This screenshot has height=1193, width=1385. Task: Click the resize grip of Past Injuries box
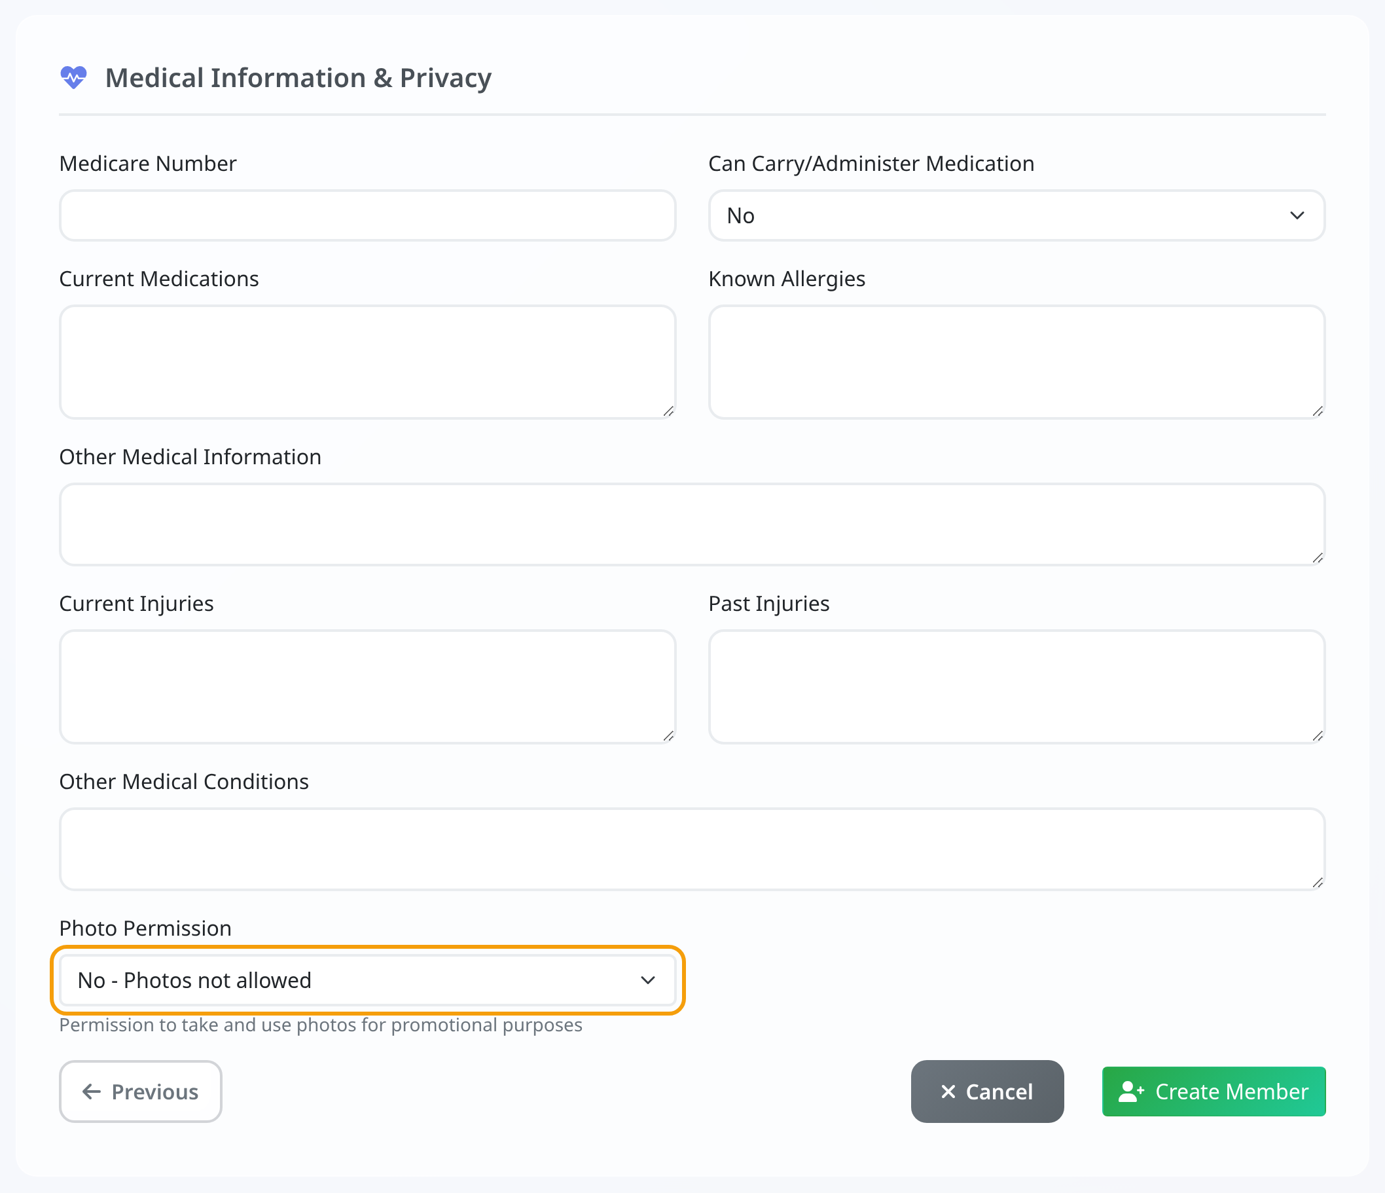click(1318, 735)
